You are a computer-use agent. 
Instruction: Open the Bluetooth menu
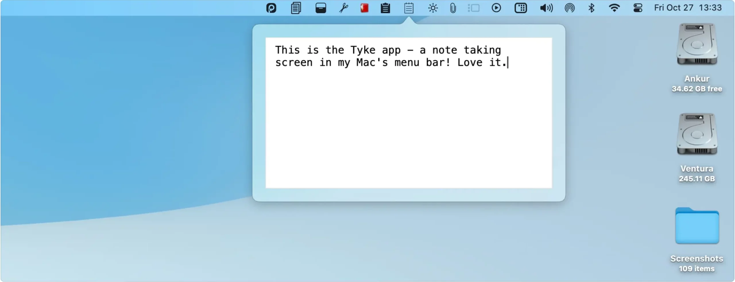[591, 8]
